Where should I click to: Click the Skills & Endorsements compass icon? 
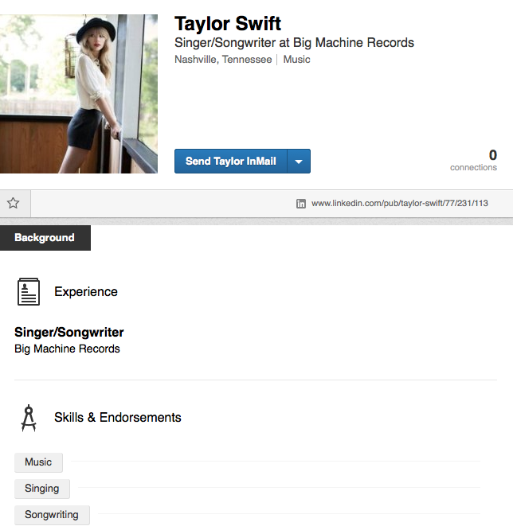tap(29, 418)
